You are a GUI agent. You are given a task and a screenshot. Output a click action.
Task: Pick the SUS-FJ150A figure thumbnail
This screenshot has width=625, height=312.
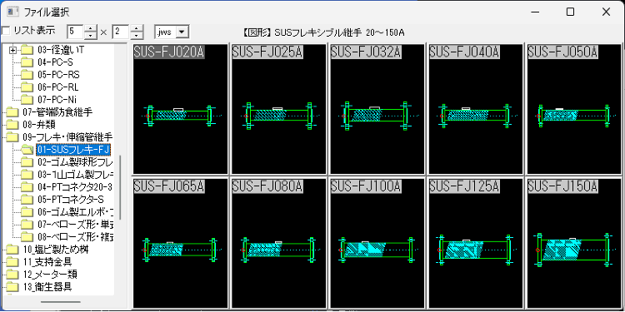click(x=574, y=243)
